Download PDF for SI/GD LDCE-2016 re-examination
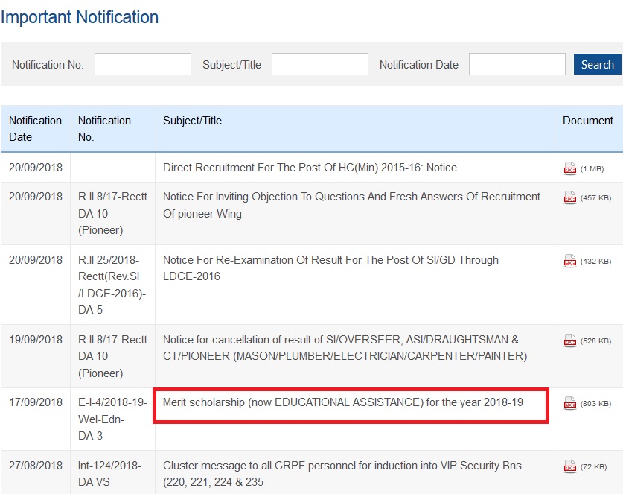Screen dimensions: 623x494 [x=569, y=261]
